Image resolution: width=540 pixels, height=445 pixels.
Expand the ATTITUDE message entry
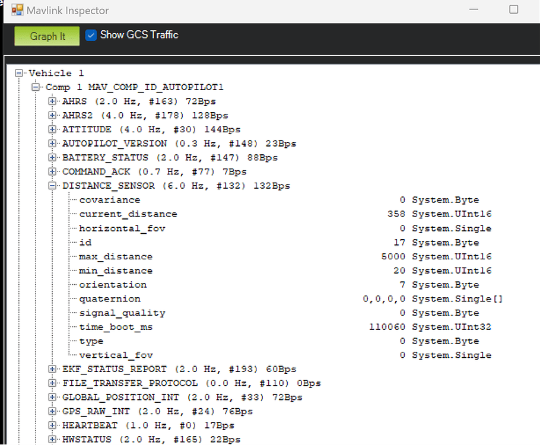(52, 129)
